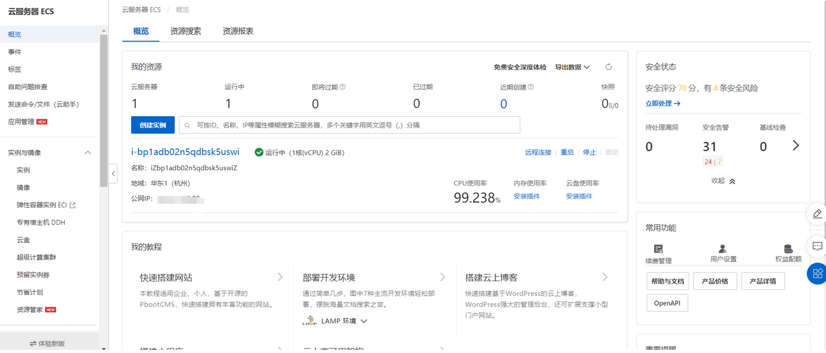The image size is (826, 353).
Task: Click the search magnifier icon in the search box
Action: click(x=187, y=125)
